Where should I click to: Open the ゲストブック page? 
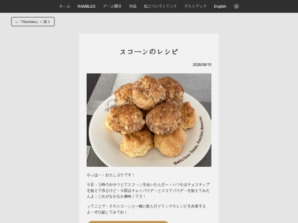195,7
